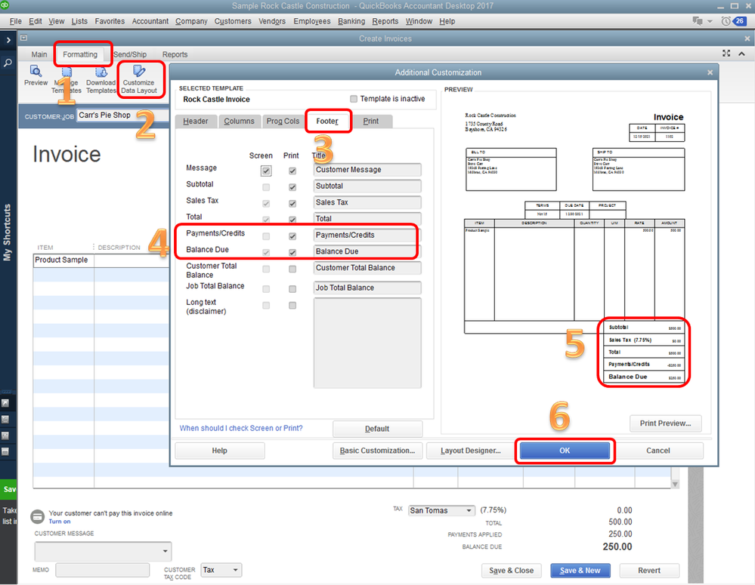Enable Long text disclaimer Print checkbox
Viewport: 755px width, 585px height.
pyautogui.click(x=292, y=306)
